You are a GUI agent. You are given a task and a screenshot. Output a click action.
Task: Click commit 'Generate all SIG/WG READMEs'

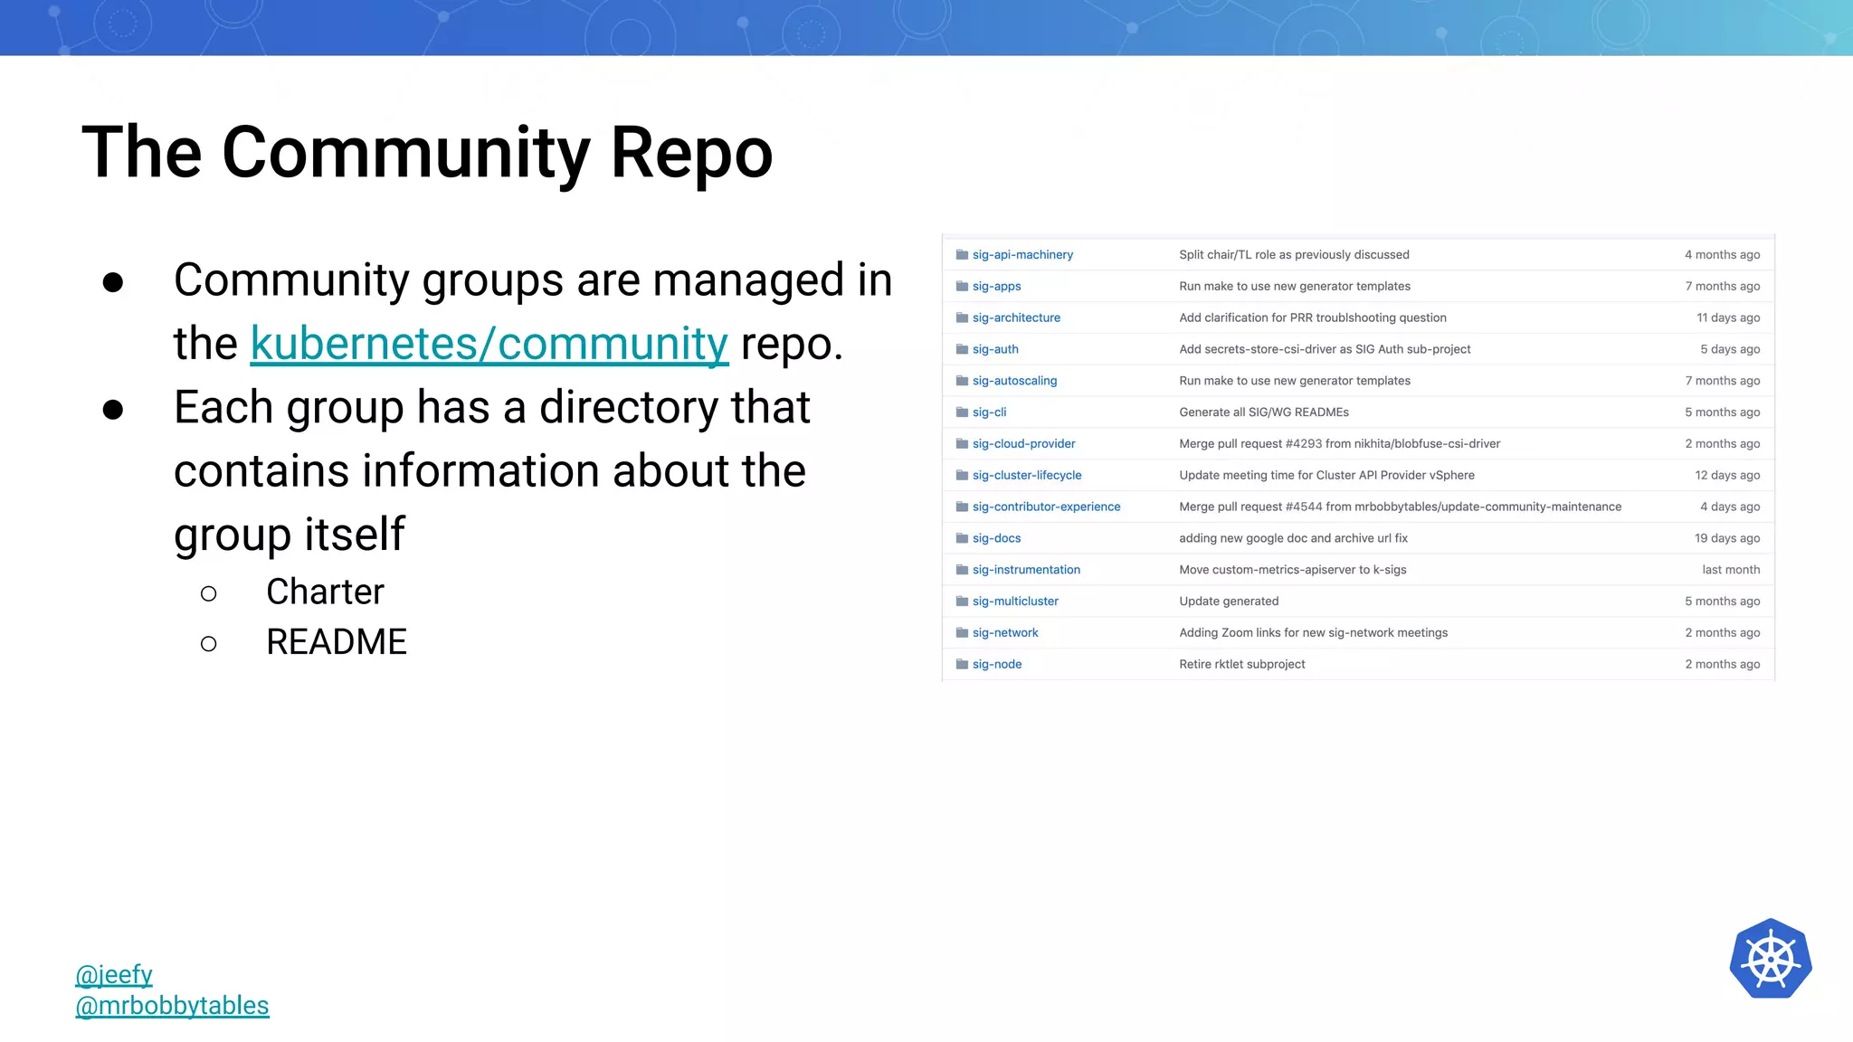pos(1264,412)
